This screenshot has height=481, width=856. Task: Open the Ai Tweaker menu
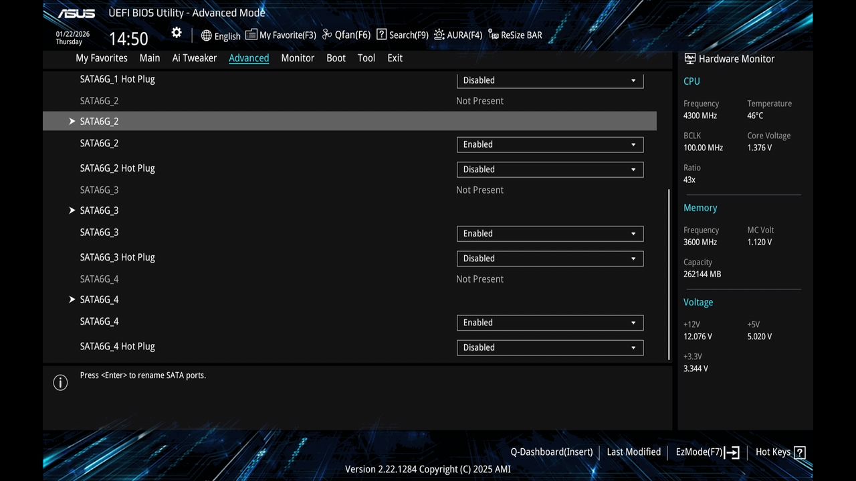point(194,58)
